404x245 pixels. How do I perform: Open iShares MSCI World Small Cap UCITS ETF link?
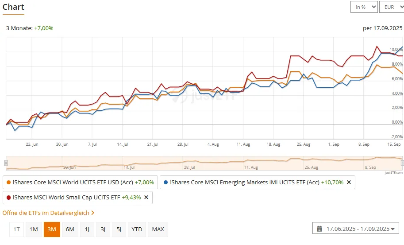[66, 197]
